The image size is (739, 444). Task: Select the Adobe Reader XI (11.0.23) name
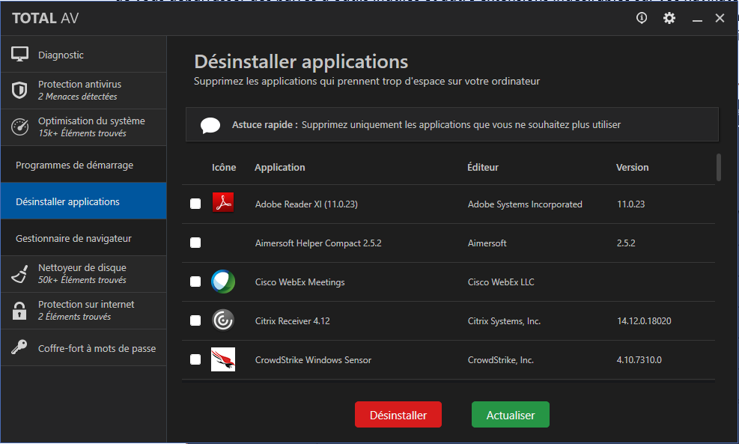(x=306, y=204)
